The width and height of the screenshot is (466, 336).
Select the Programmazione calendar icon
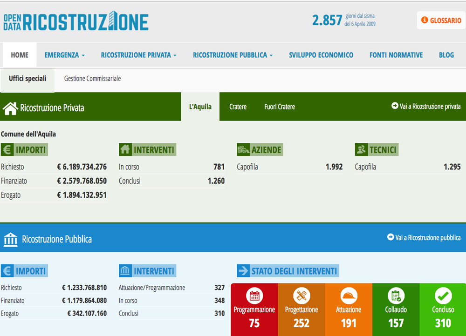[x=254, y=296]
